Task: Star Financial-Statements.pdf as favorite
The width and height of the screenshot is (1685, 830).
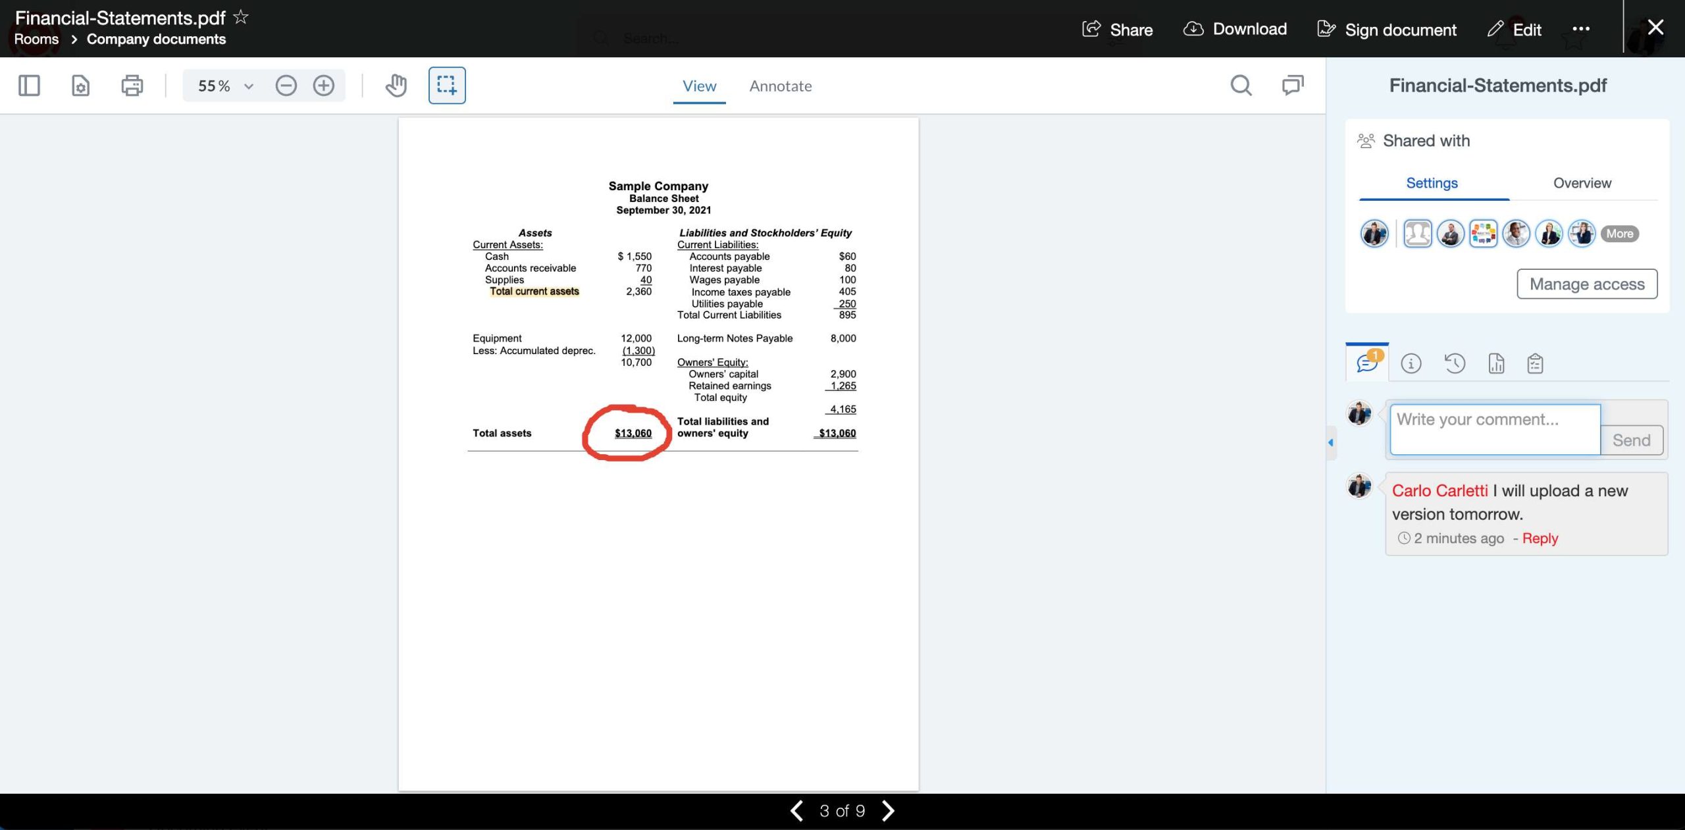Action: coord(241,17)
